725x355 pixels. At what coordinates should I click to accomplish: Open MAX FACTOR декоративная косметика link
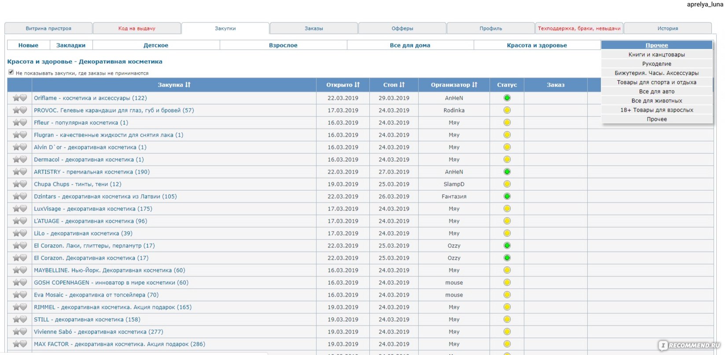[119, 344]
